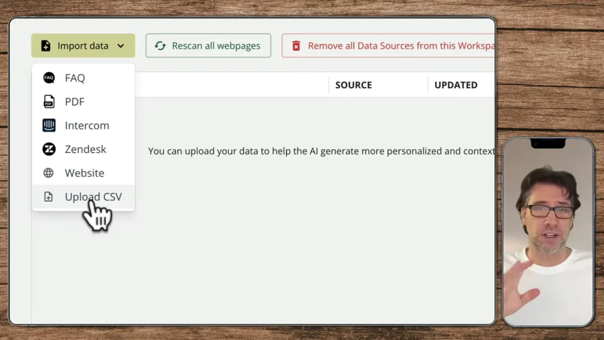604x340 pixels.
Task: Select Upload CSV from the dropdown
Action: (x=93, y=197)
